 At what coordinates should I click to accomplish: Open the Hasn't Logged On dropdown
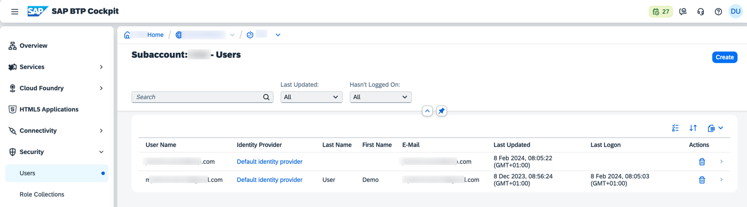[380, 97]
